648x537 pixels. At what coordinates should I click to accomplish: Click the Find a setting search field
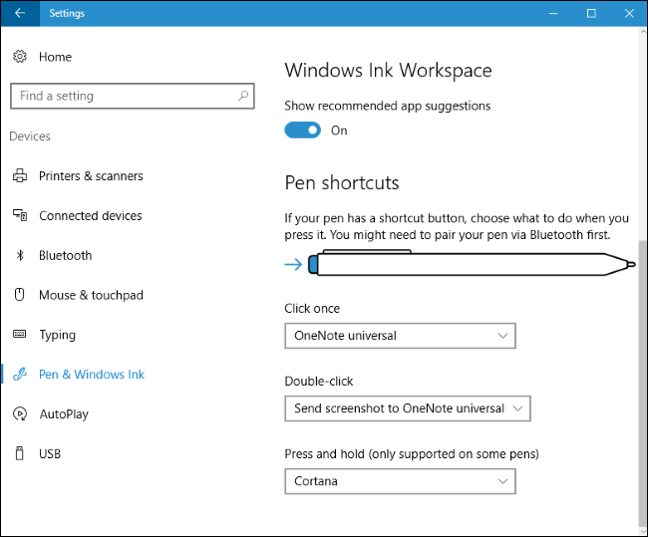click(120, 97)
